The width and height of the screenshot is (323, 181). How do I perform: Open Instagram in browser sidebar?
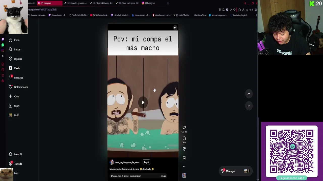point(3,51)
